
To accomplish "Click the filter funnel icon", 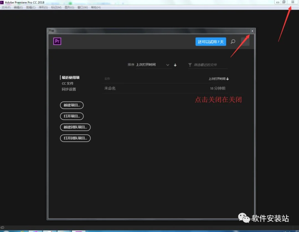I will tap(190, 65).
